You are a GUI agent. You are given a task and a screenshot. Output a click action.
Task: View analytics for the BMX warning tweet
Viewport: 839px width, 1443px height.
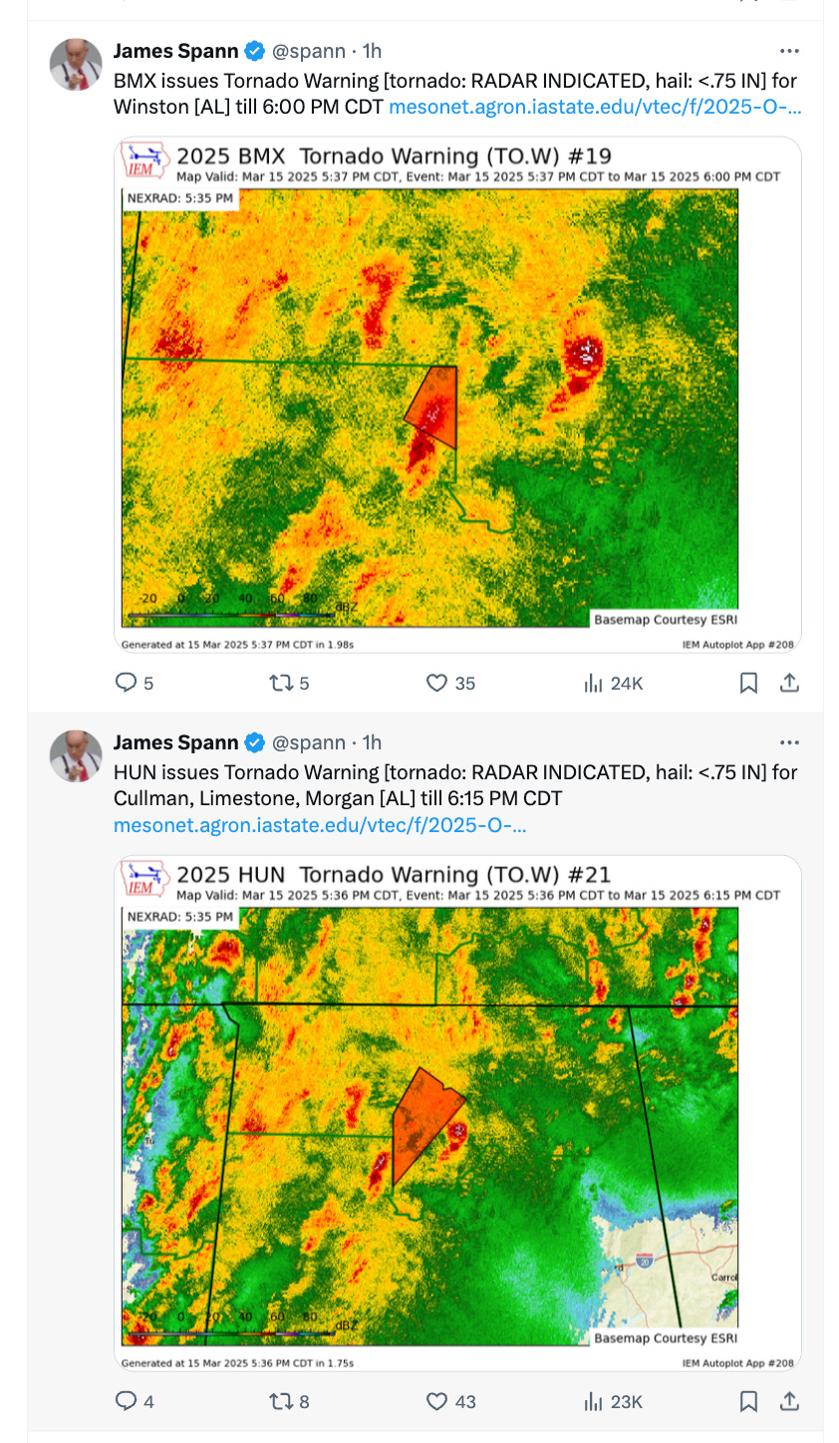[594, 683]
